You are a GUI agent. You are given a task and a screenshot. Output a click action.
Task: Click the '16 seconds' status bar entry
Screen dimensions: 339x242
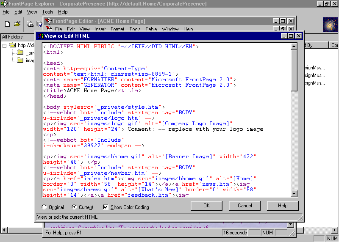[235, 233]
